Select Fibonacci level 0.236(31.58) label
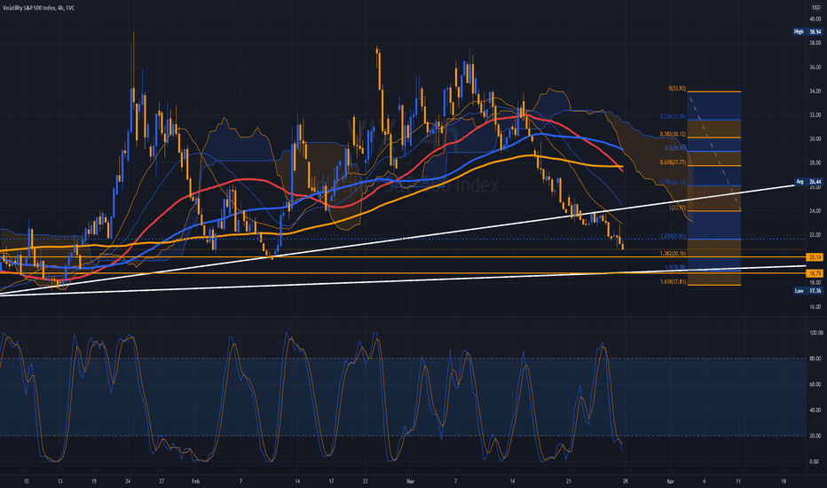The image size is (827, 488). click(673, 116)
